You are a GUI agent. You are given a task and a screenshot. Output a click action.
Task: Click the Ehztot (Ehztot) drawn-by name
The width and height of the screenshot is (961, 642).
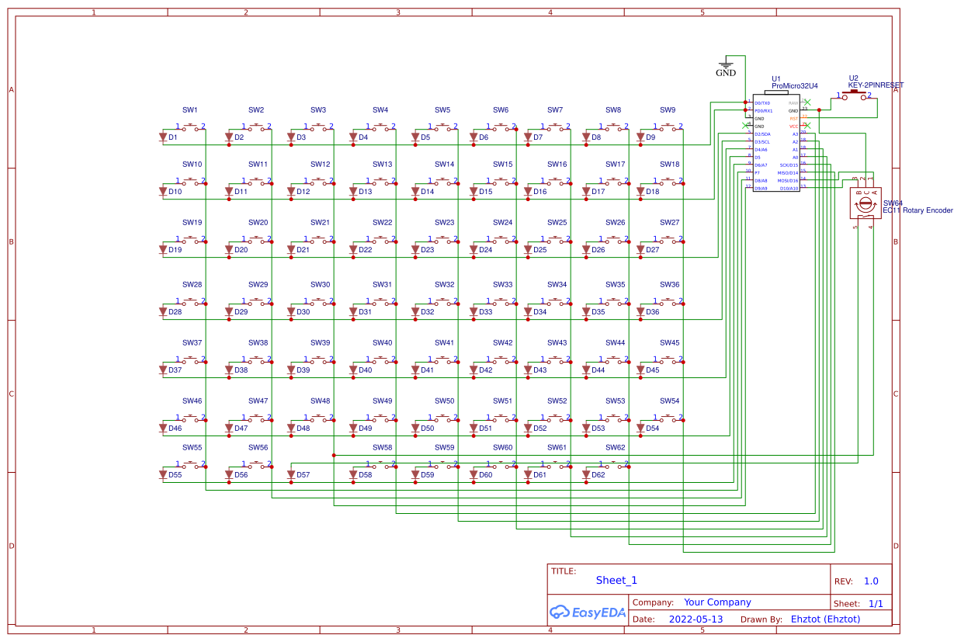825,619
